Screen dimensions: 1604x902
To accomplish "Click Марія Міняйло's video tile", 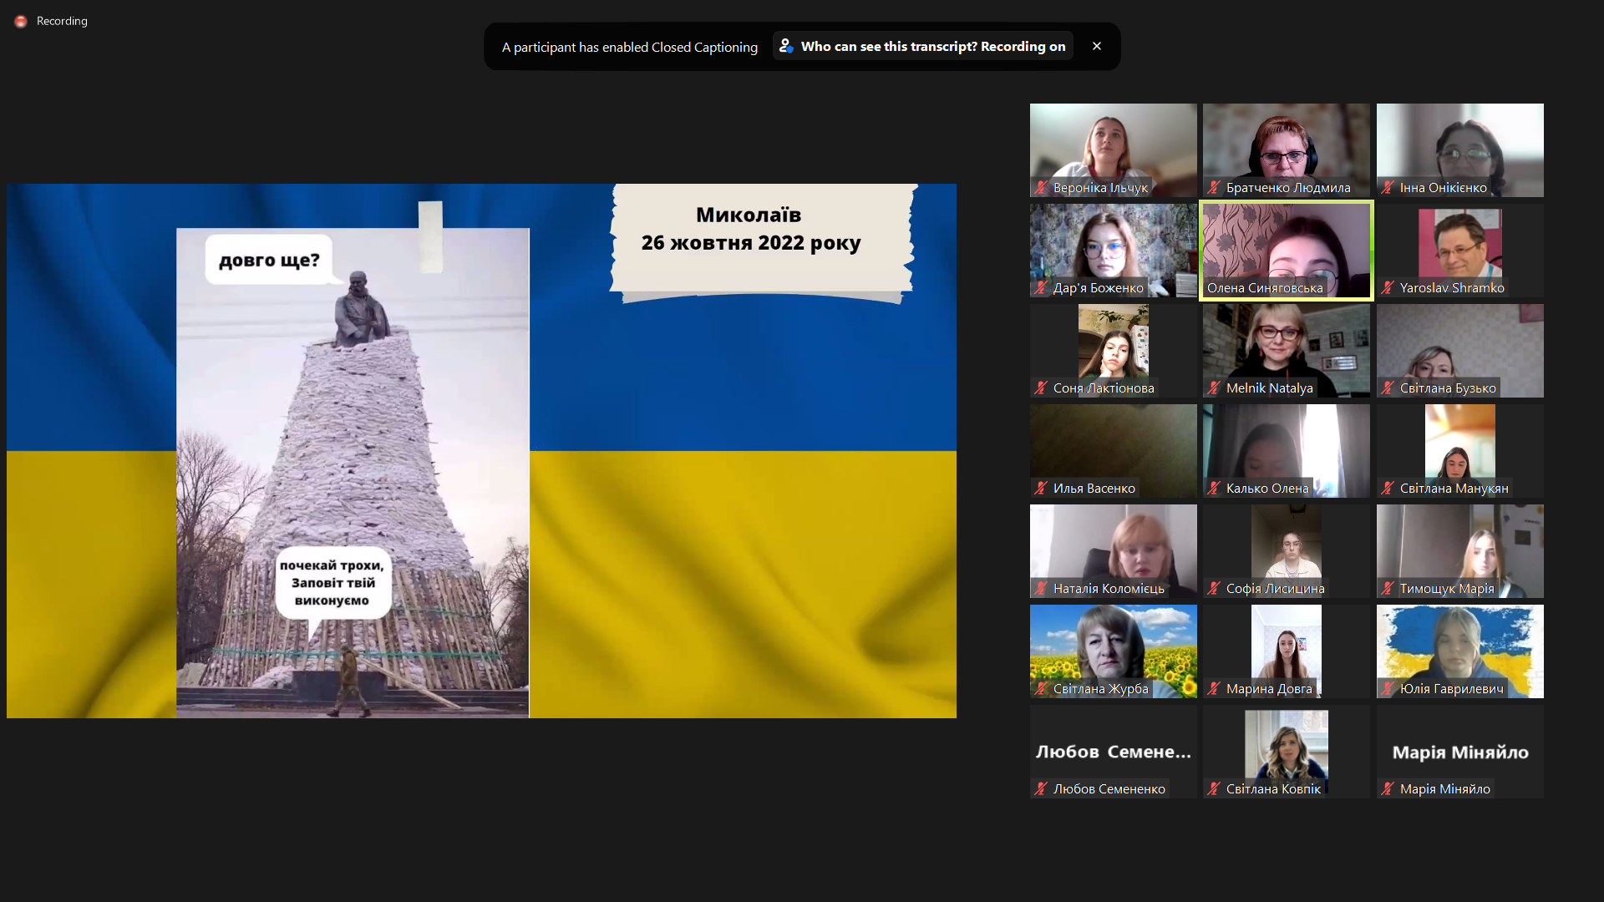I will (1459, 751).
